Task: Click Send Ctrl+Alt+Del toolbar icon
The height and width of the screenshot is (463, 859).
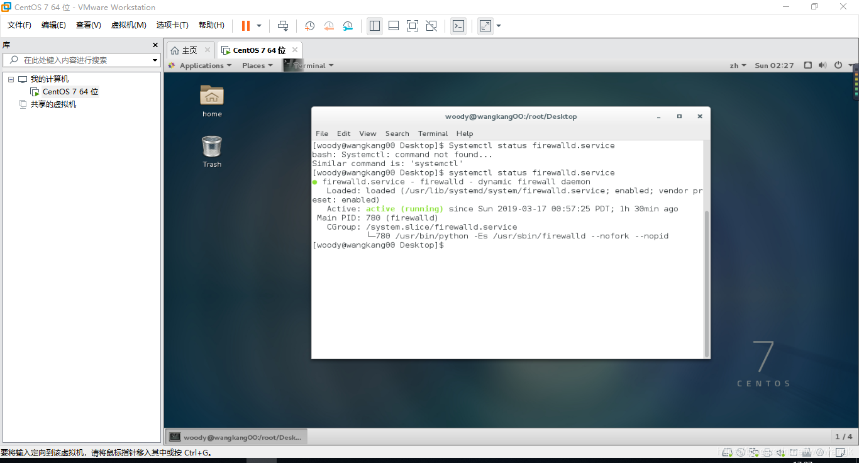Action: tap(283, 26)
